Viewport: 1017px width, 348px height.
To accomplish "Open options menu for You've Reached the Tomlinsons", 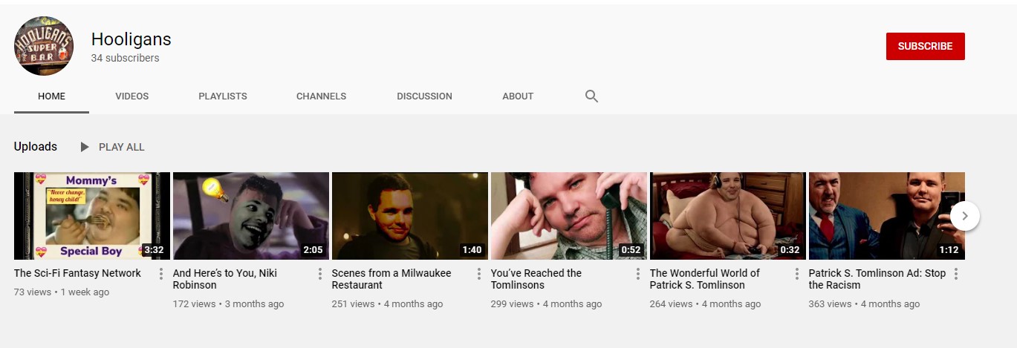I will [638, 274].
